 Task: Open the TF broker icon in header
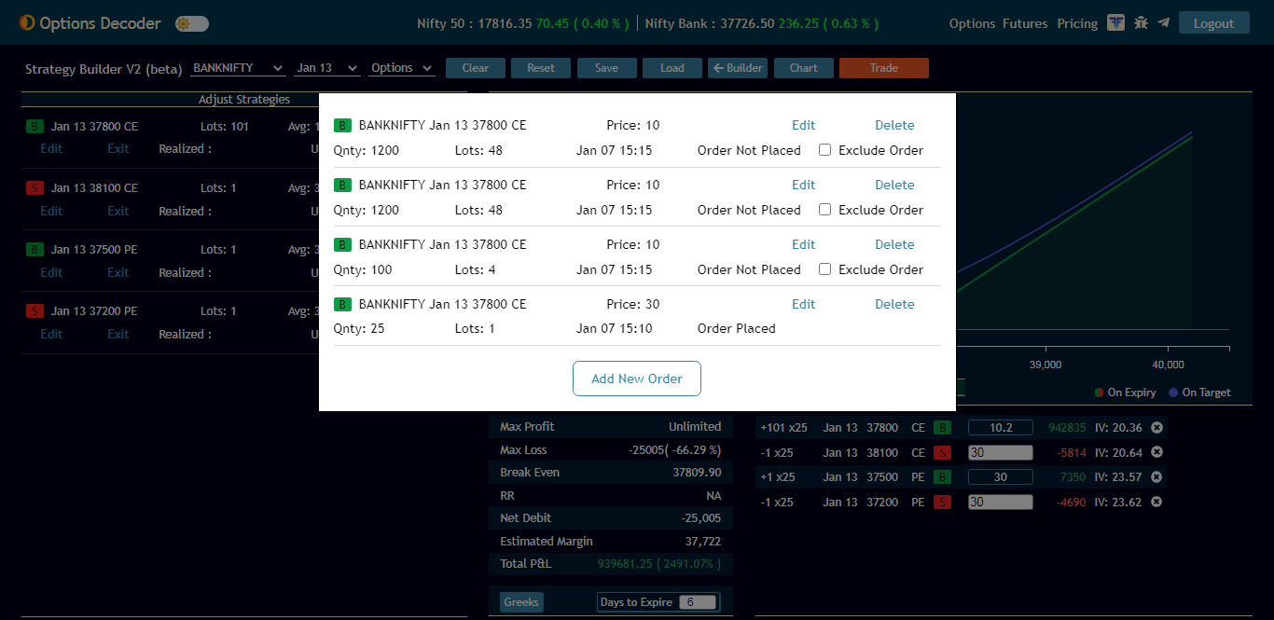coord(1115,23)
